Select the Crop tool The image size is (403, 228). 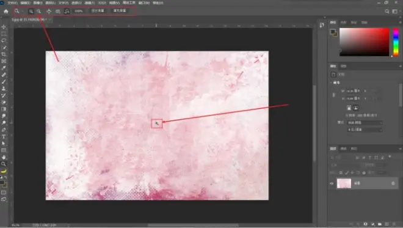click(x=4, y=54)
